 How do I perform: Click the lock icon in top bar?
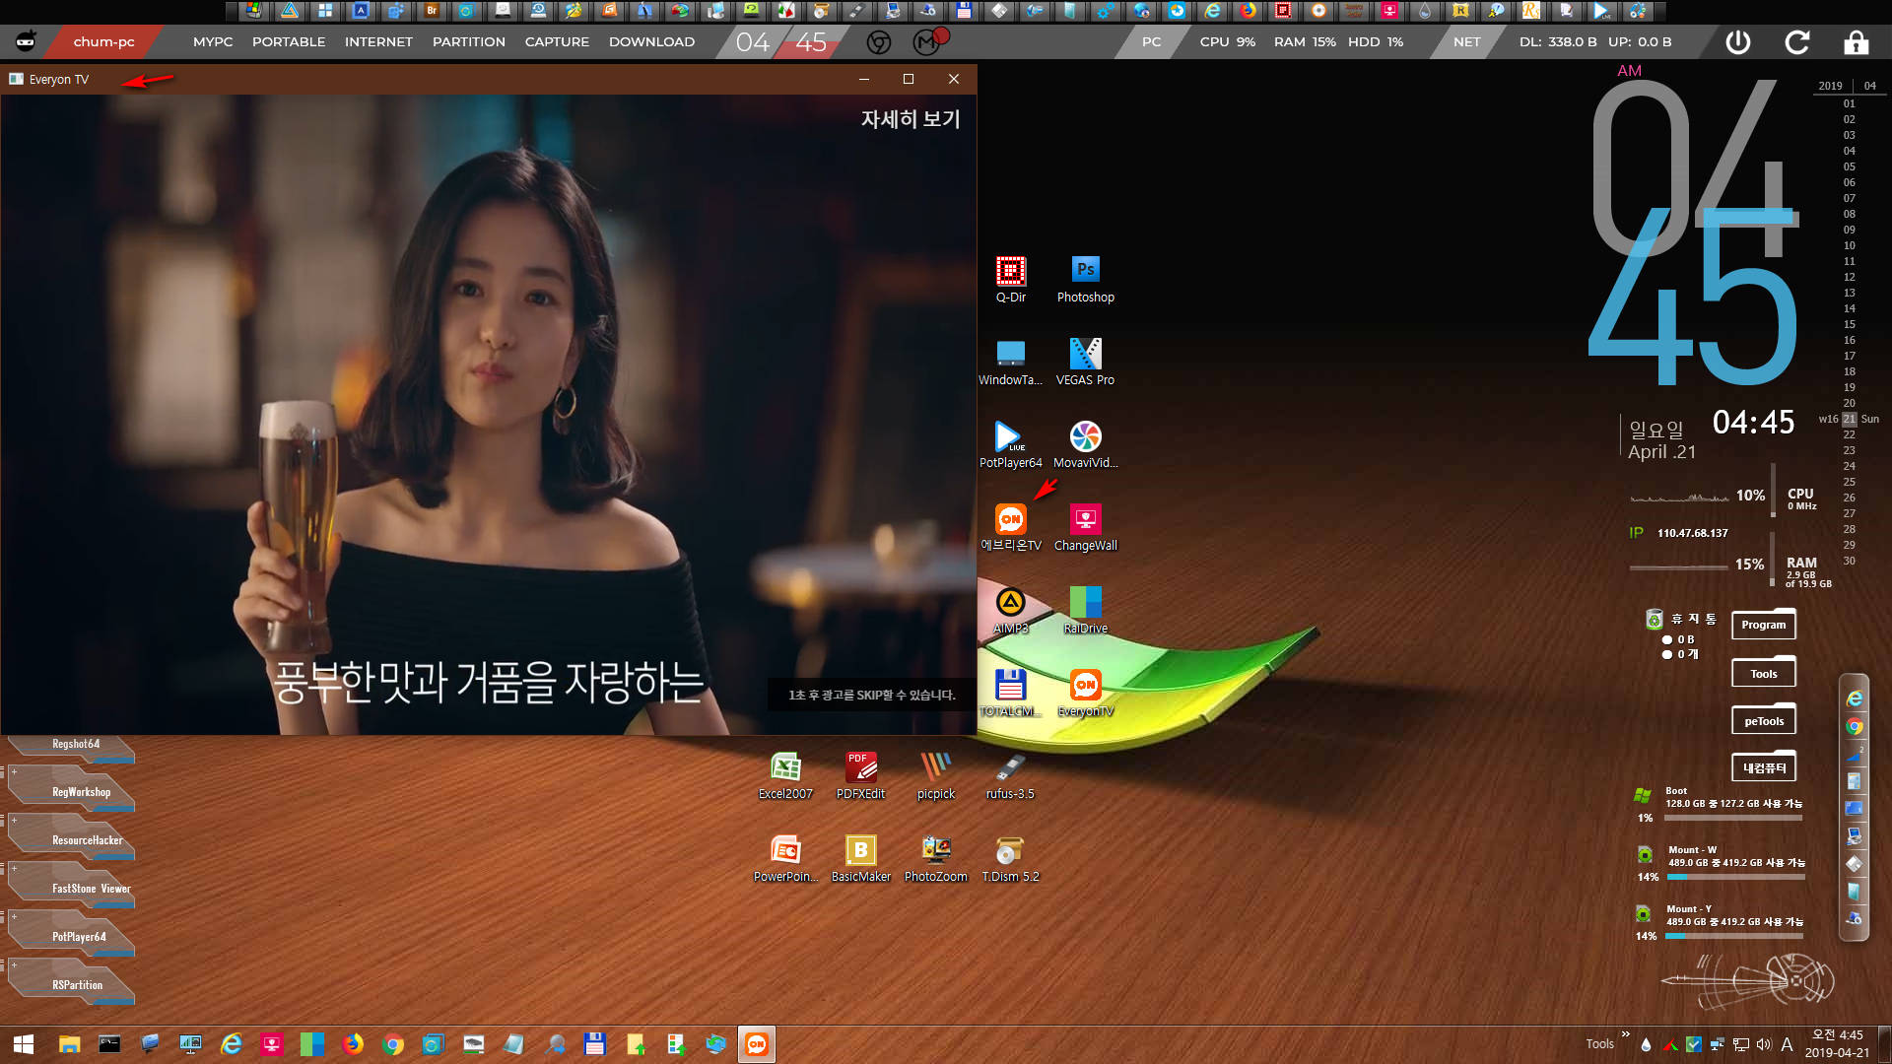(x=1856, y=42)
